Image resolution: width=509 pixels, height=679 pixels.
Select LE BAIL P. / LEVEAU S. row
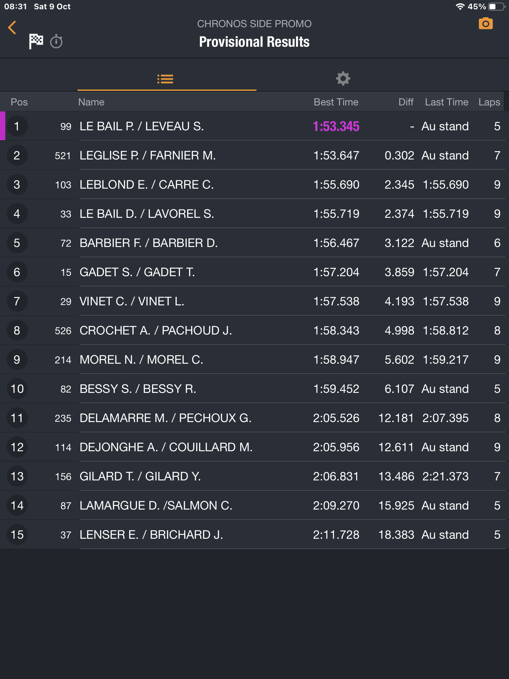142,126
